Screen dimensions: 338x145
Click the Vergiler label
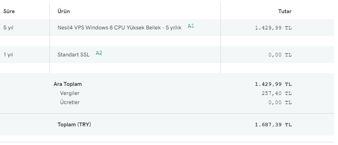click(x=70, y=93)
